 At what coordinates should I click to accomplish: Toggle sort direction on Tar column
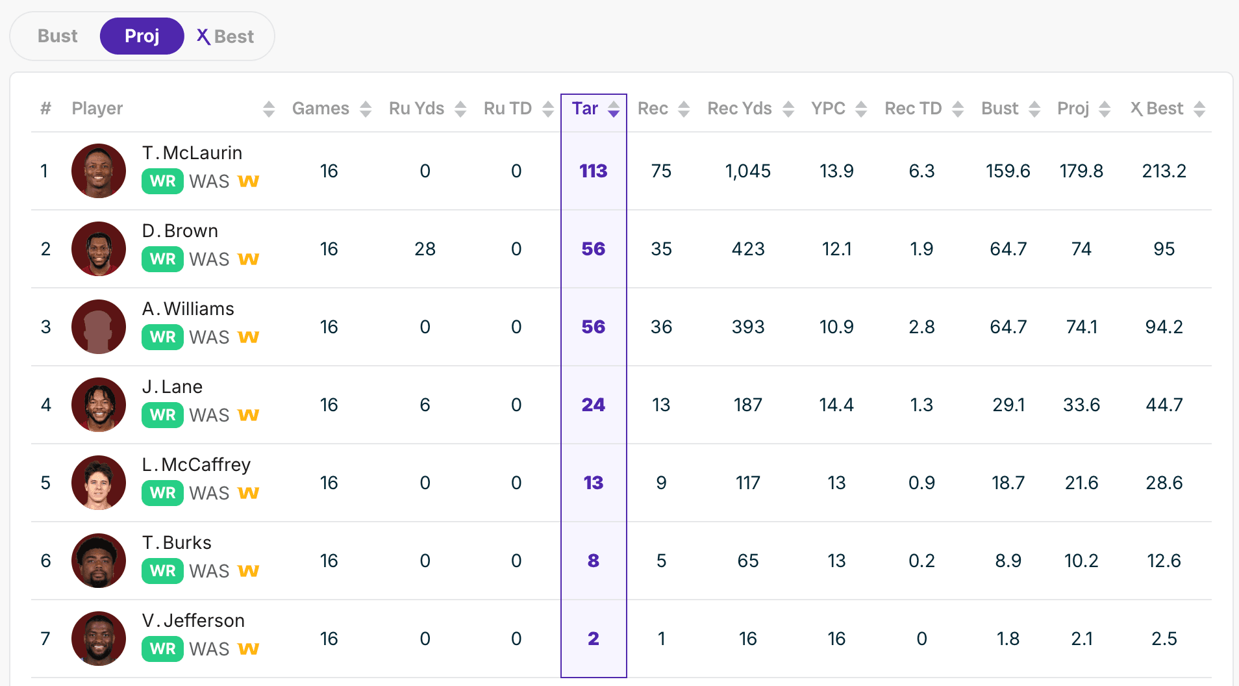pos(614,109)
